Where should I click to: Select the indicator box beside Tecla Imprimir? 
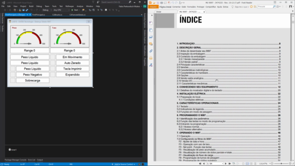tap(53, 69)
